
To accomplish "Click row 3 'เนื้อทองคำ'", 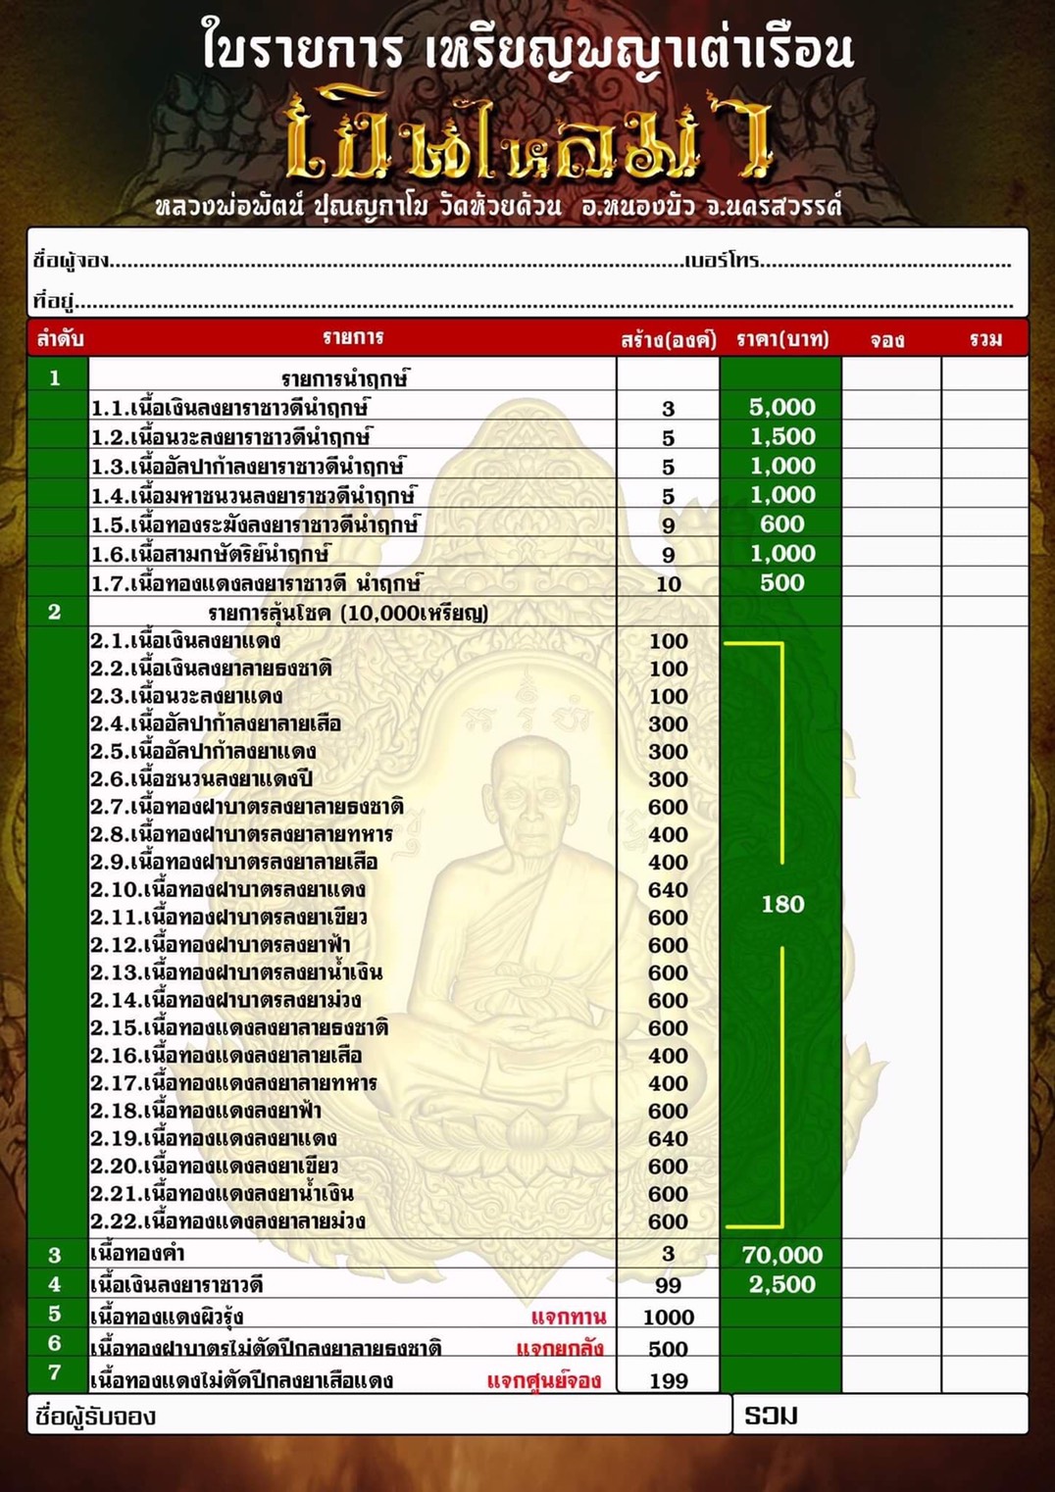I will coord(137,1253).
